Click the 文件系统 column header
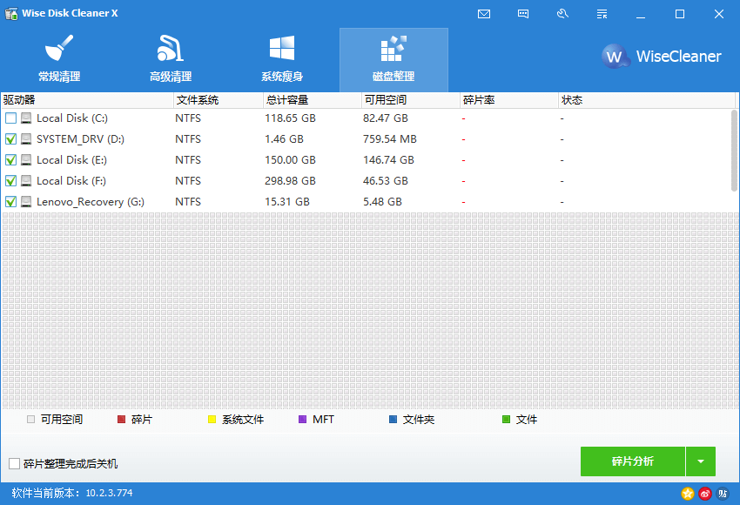The image size is (740, 505). (219, 100)
